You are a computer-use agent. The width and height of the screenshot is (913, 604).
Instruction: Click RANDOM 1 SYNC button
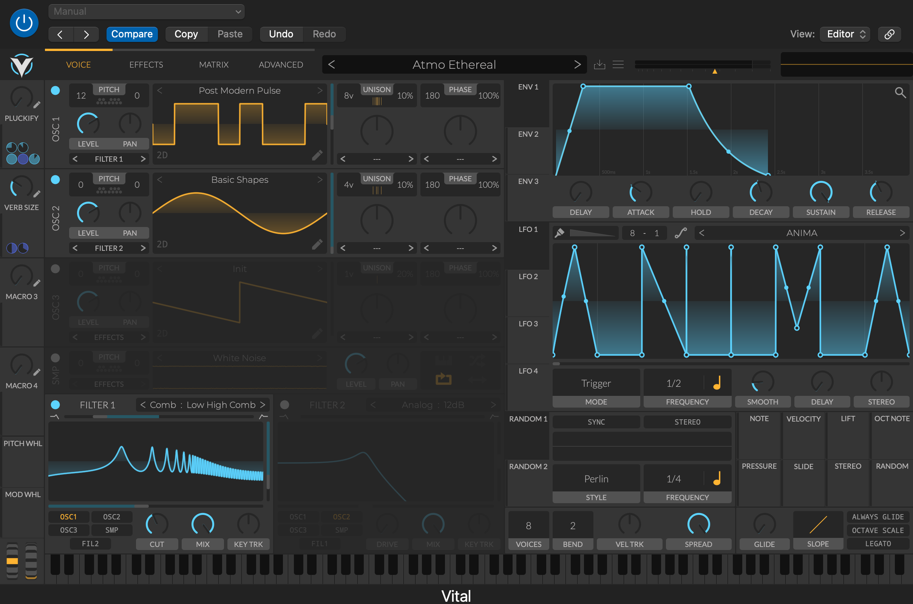pos(596,422)
